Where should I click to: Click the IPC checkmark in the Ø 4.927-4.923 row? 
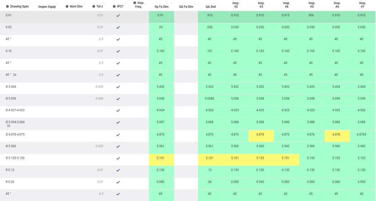(x=118, y=111)
